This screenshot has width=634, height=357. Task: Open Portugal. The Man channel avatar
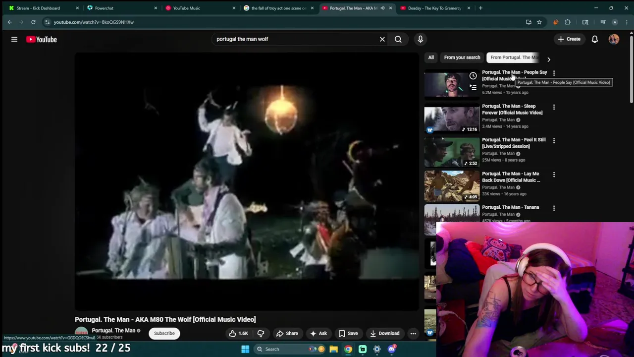(x=81, y=333)
